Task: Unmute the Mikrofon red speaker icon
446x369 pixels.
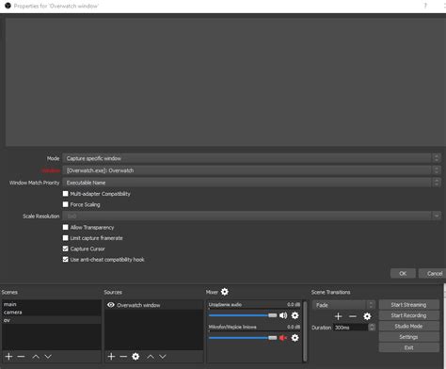Action: tap(283, 338)
